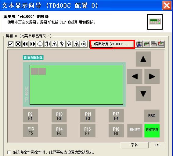
Task: Click inside the green TD400C display area
Action: [76, 85]
